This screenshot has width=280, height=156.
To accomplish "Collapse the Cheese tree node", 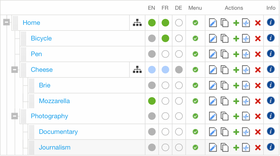I will pos(15,70).
